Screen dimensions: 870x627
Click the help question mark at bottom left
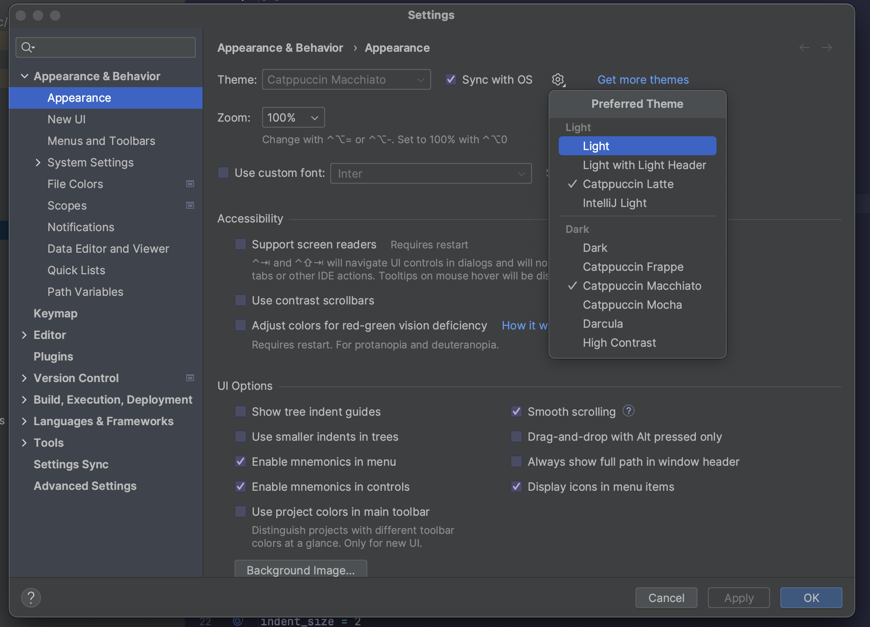(x=31, y=597)
